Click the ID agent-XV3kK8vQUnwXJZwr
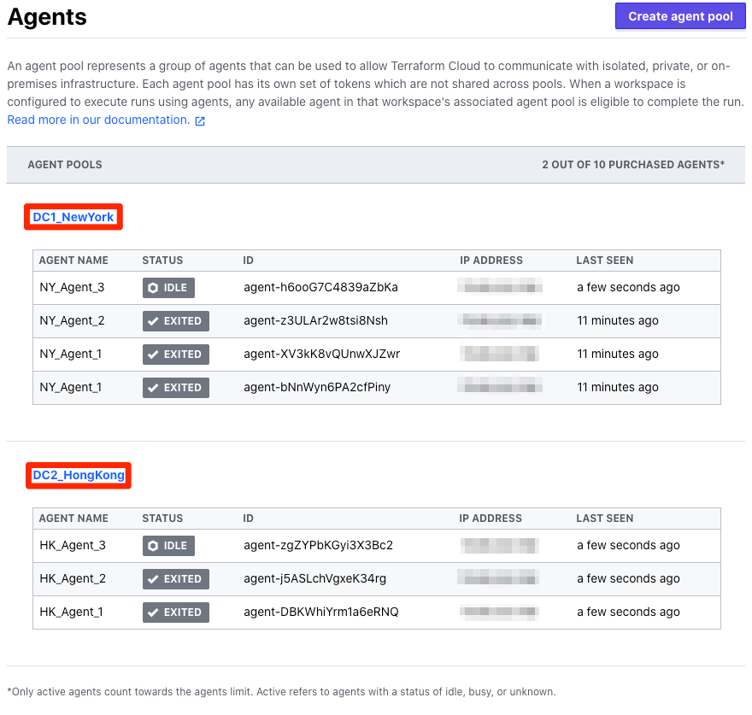 coord(322,355)
